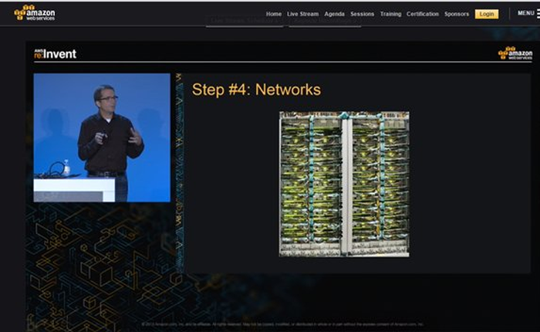
Task: Click the speaker video feed
Action: [102, 137]
